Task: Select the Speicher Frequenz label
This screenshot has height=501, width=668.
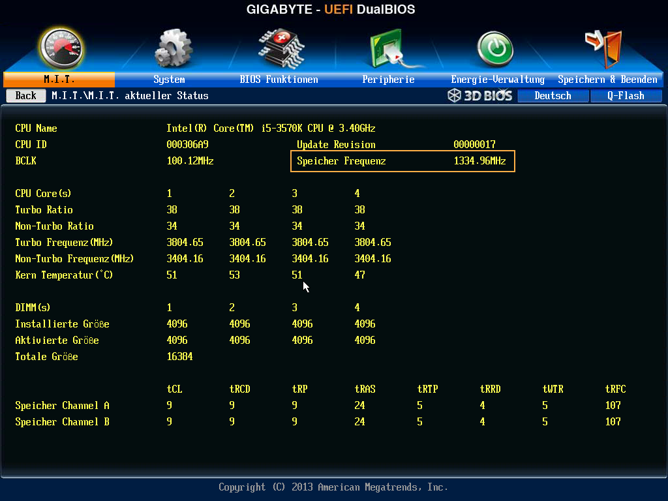Action: point(341,161)
